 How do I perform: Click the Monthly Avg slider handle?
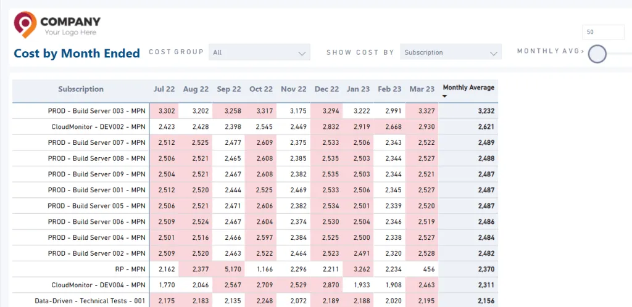click(597, 54)
